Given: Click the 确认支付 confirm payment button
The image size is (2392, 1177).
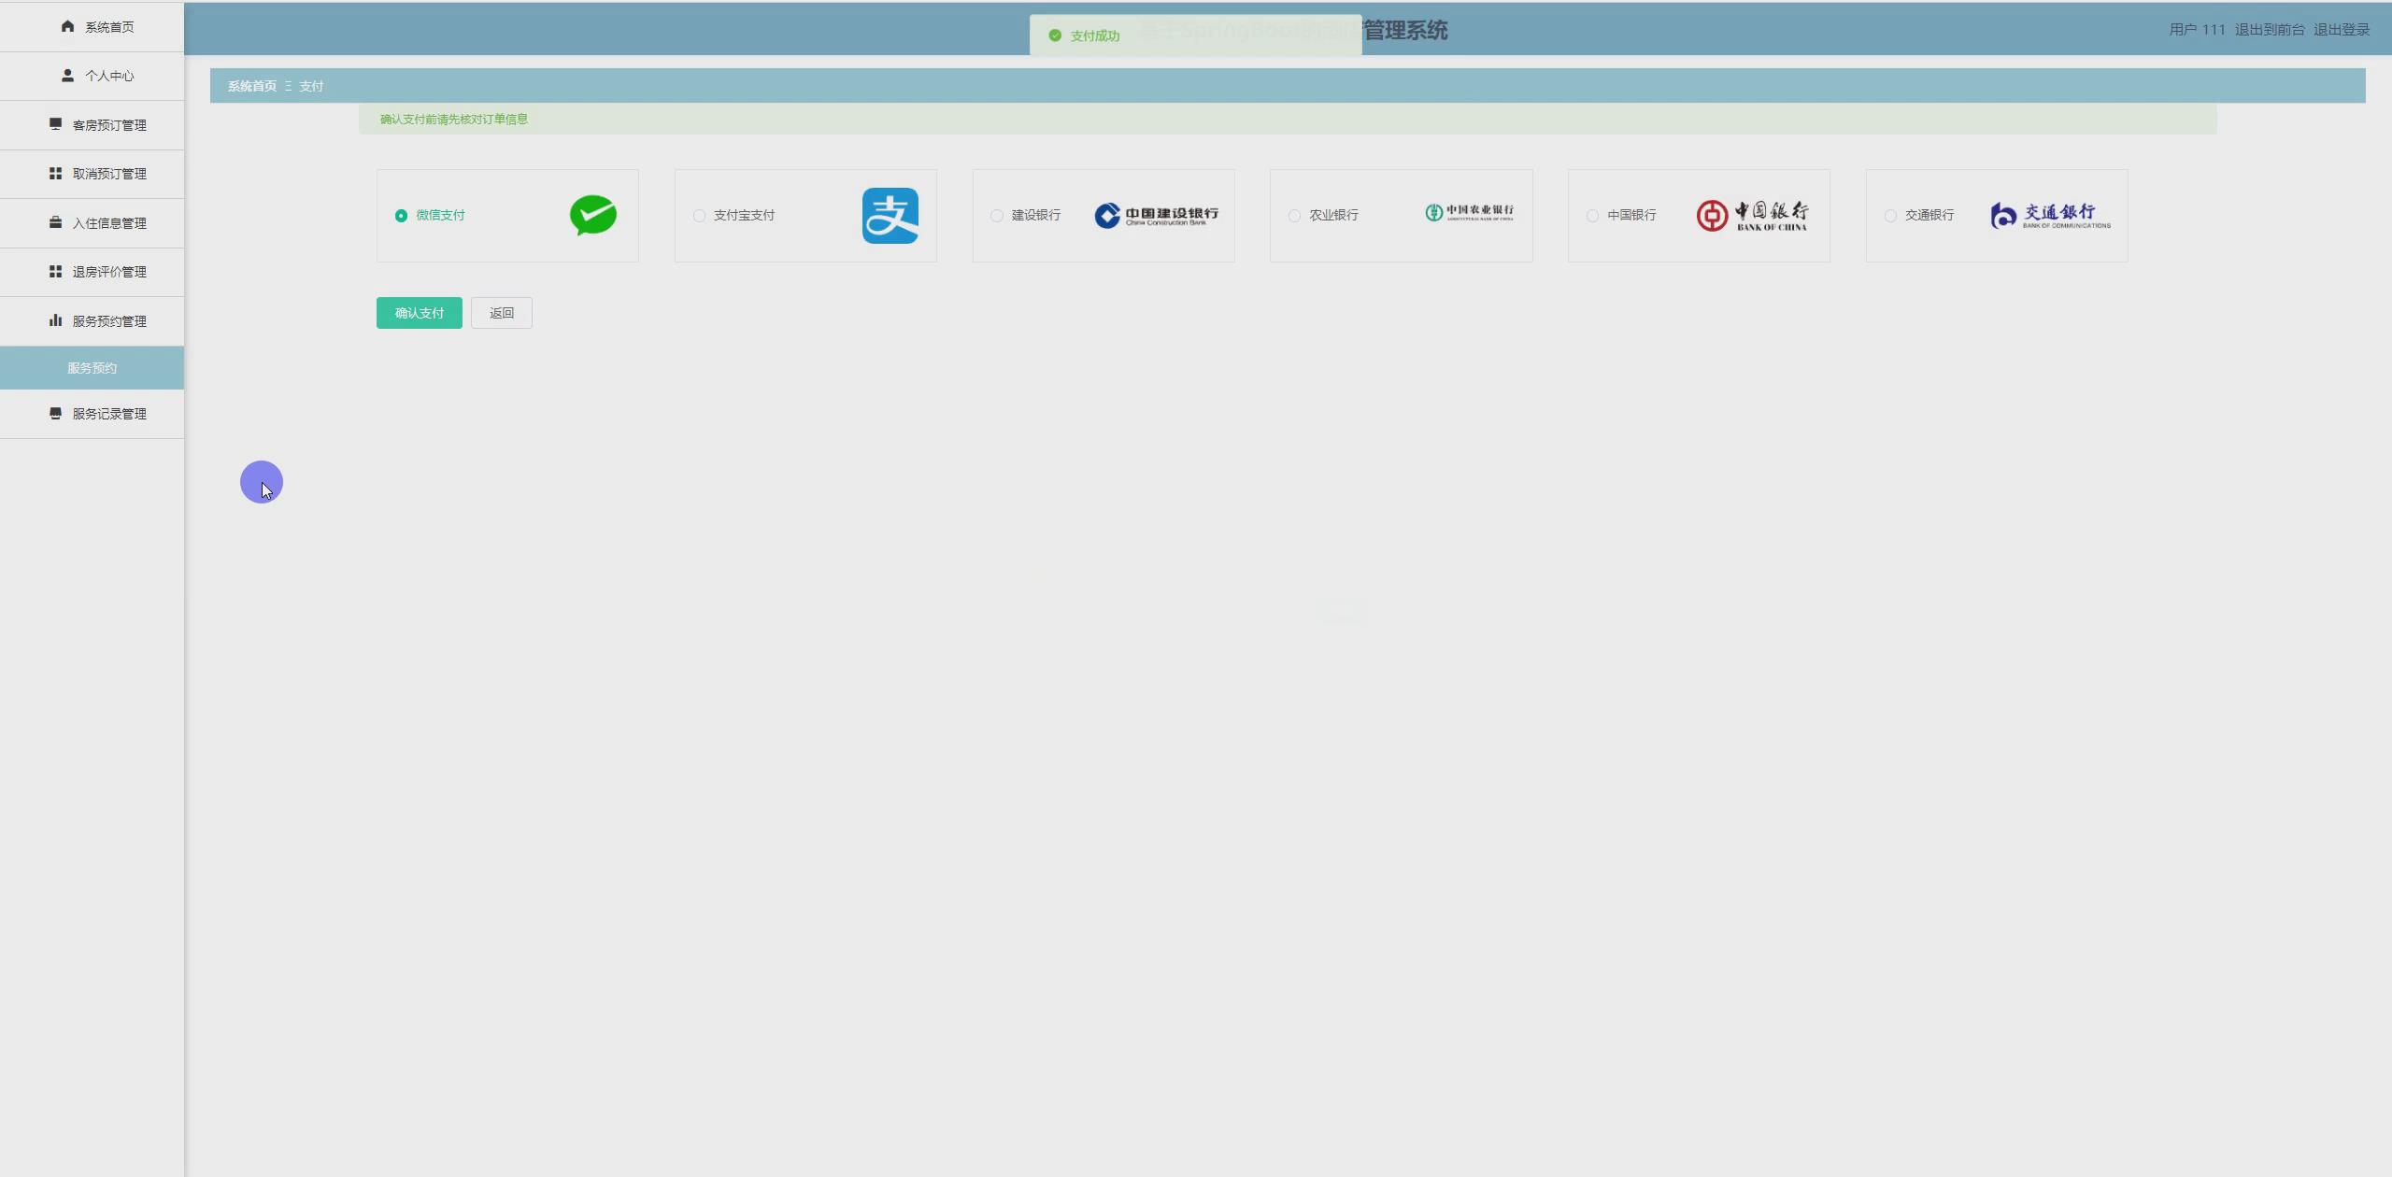Looking at the screenshot, I should [x=418, y=312].
